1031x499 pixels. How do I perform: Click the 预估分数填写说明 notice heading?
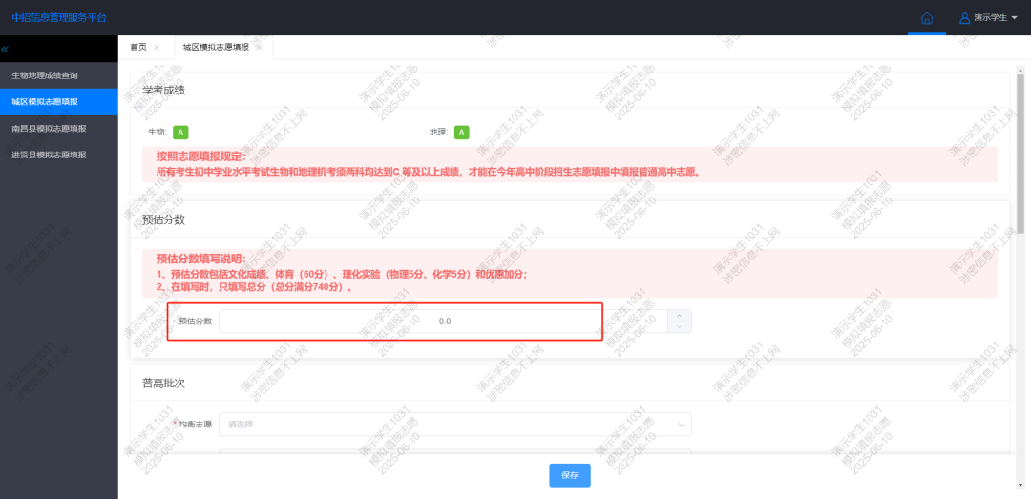[x=200, y=259]
